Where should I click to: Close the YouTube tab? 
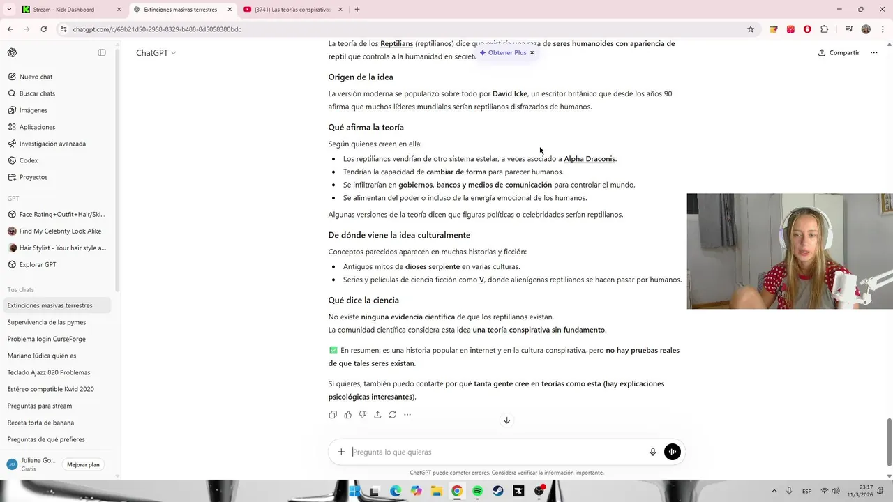pyautogui.click(x=340, y=10)
